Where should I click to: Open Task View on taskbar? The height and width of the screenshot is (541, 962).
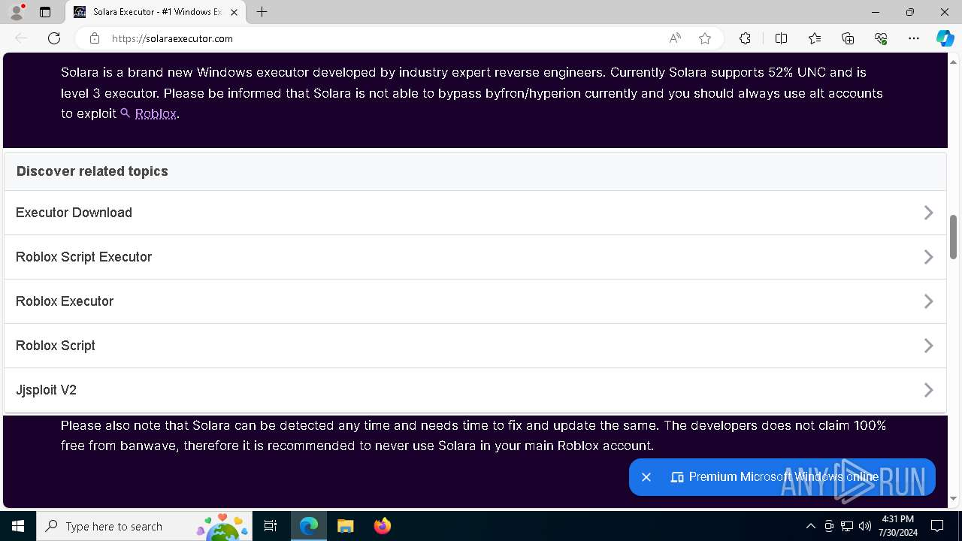pos(271,526)
